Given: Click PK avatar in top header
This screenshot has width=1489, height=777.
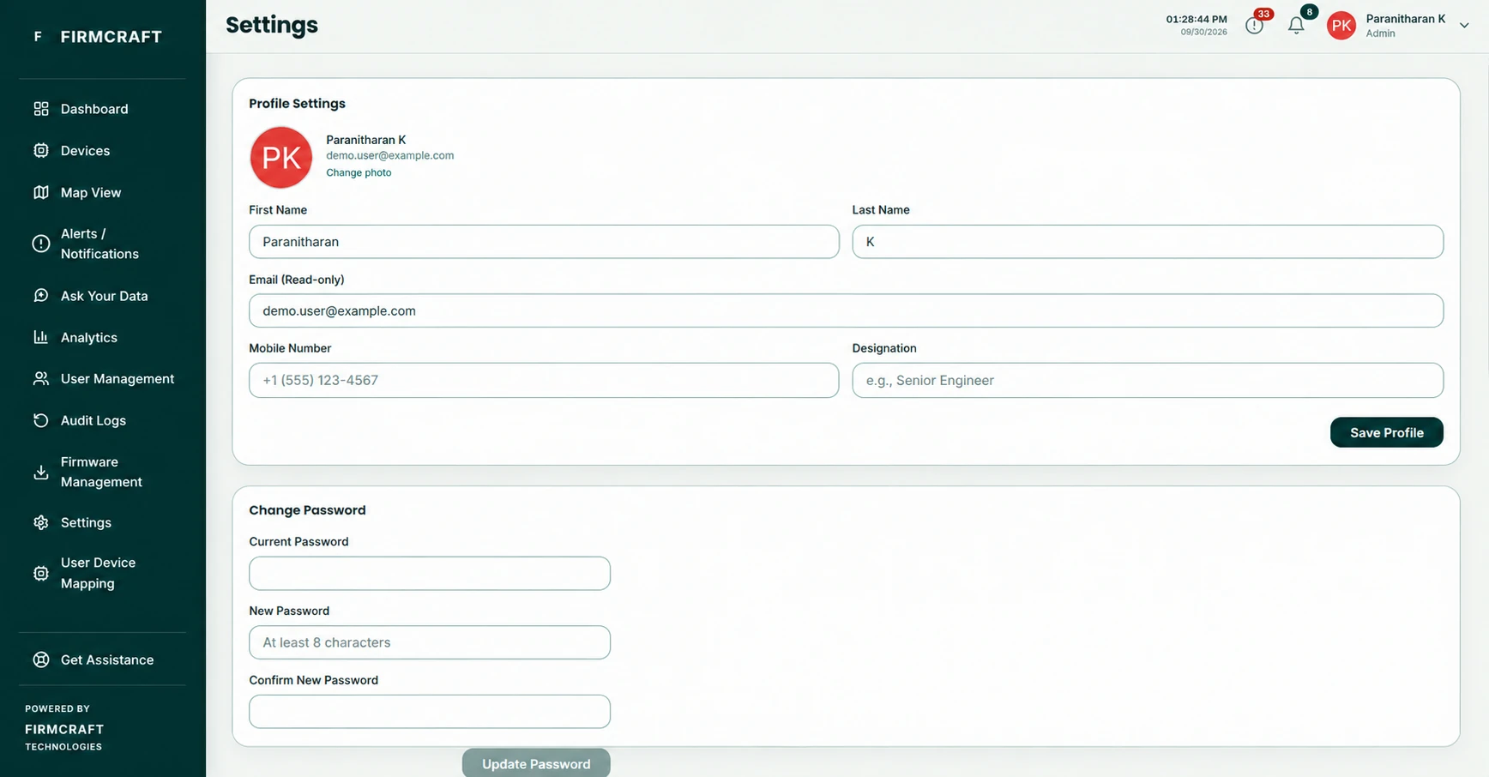Looking at the screenshot, I should 1341,25.
